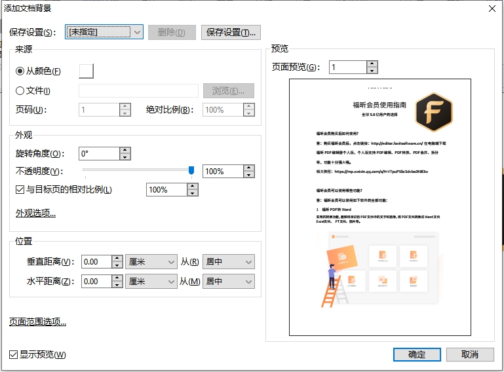
Task: Open the 从(M) alignment dropdown for horizontal distance
Action: [229, 282]
